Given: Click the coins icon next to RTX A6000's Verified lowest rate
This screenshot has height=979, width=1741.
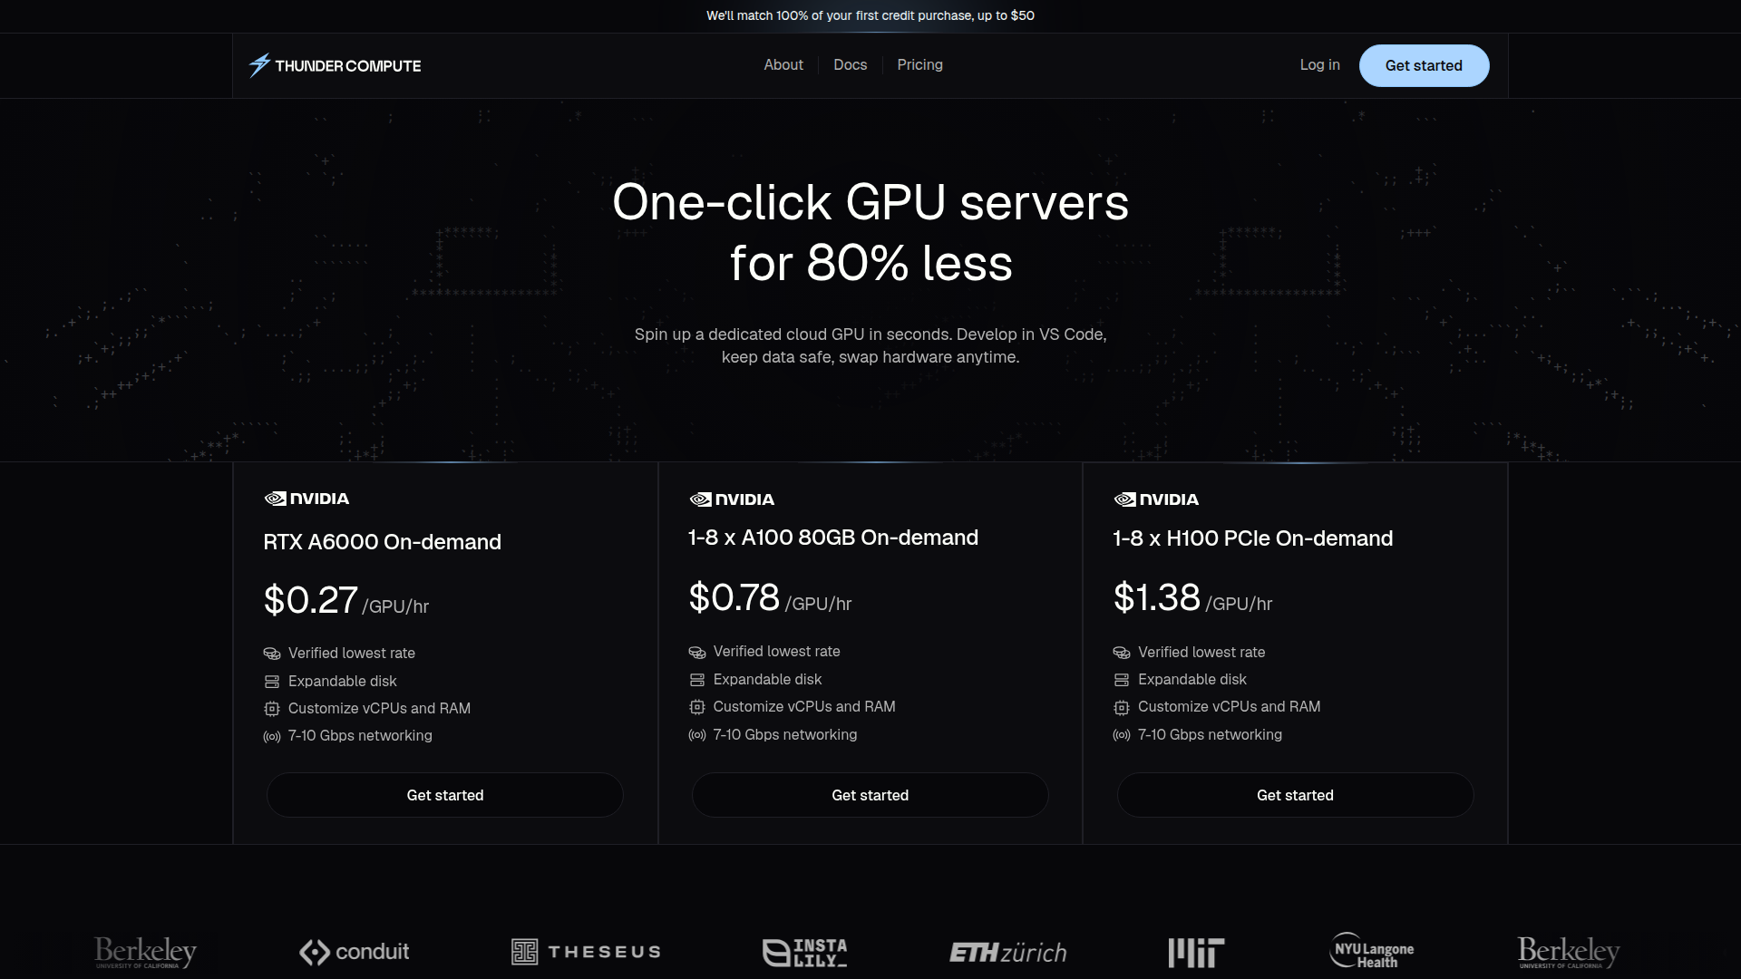Looking at the screenshot, I should (x=272, y=654).
